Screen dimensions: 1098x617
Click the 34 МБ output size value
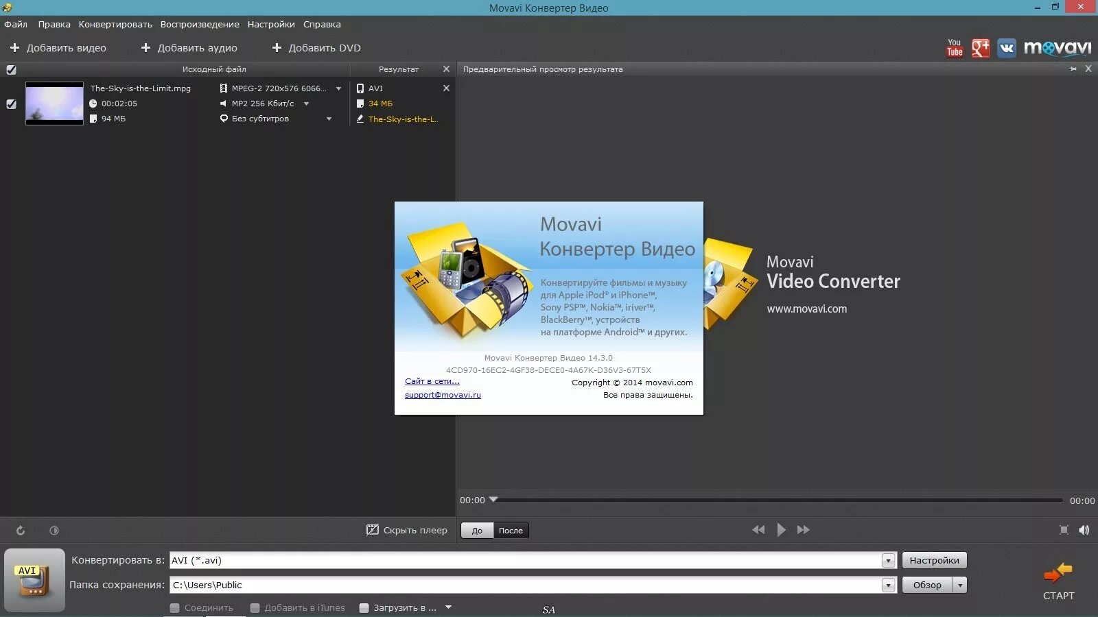tap(380, 104)
